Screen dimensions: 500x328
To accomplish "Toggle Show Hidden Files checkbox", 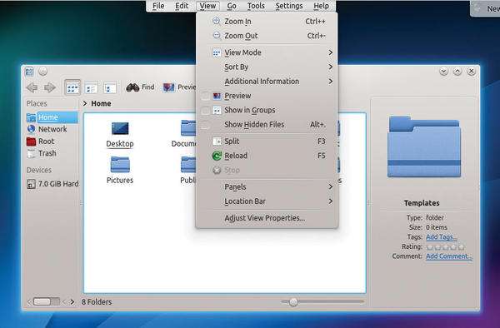I will pos(205,125).
